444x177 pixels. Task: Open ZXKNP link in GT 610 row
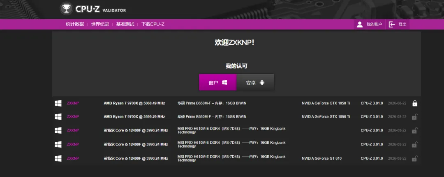[73, 159]
